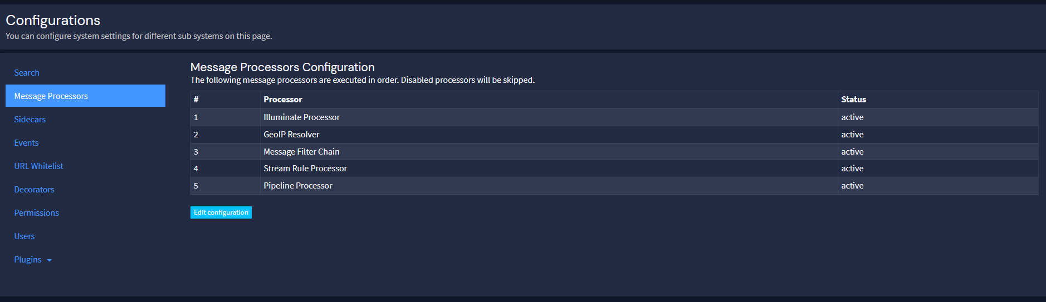
Task: Open the Search configuration section
Action: click(x=27, y=73)
